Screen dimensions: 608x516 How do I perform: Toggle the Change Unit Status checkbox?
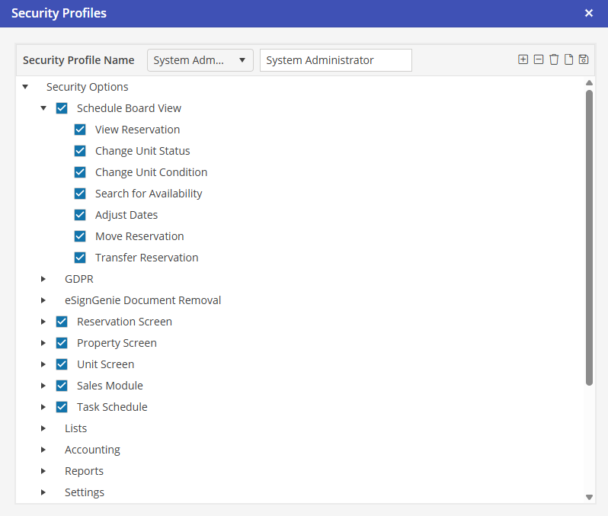[80, 151]
